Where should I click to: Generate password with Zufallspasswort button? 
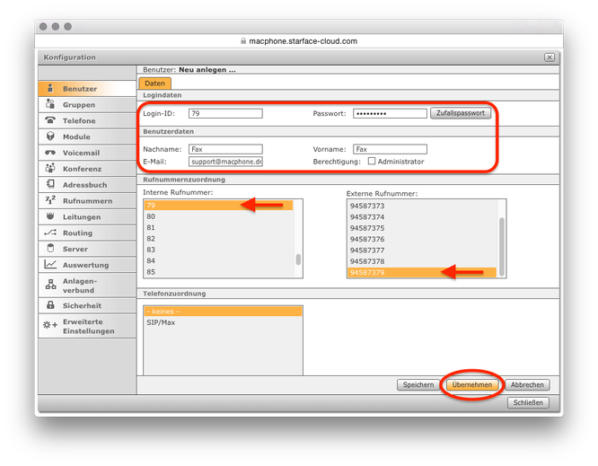click(x=461, y=113)
